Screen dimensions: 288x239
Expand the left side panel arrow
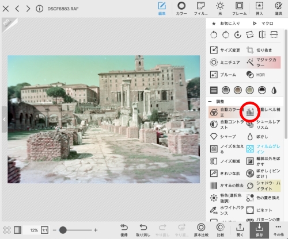(x=4, y=119)
